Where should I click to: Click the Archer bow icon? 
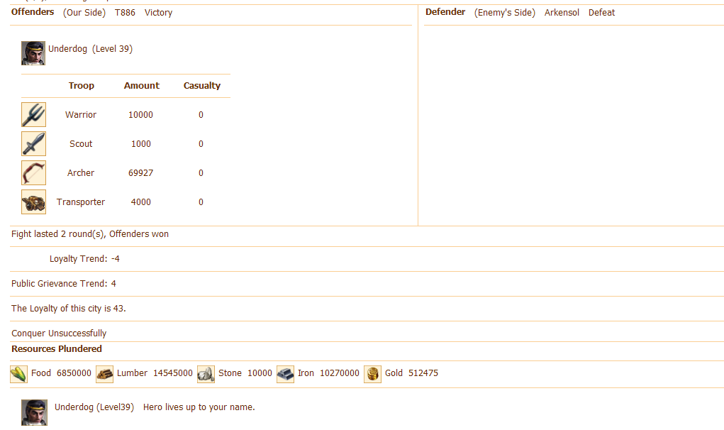coord(33,173)
